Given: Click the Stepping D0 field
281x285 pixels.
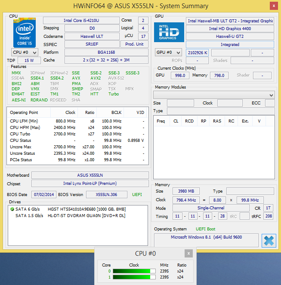Looking at the screenshot, I should click(x=92, y=28).
